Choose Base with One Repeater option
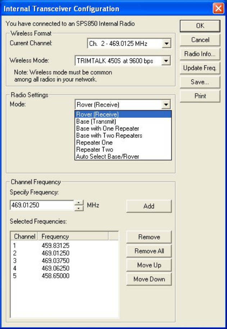 coord(123,129)
